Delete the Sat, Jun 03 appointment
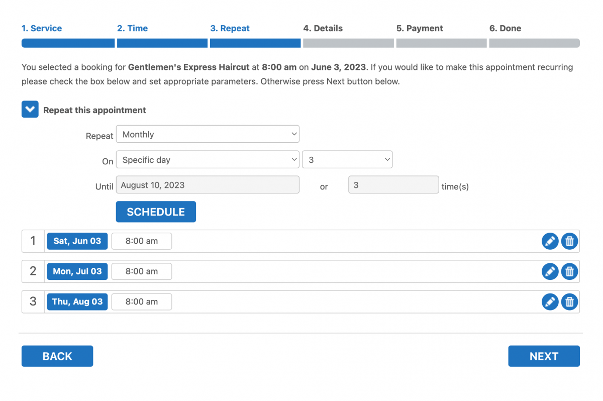This screenshot has height=401, width=603. (569, 241)
